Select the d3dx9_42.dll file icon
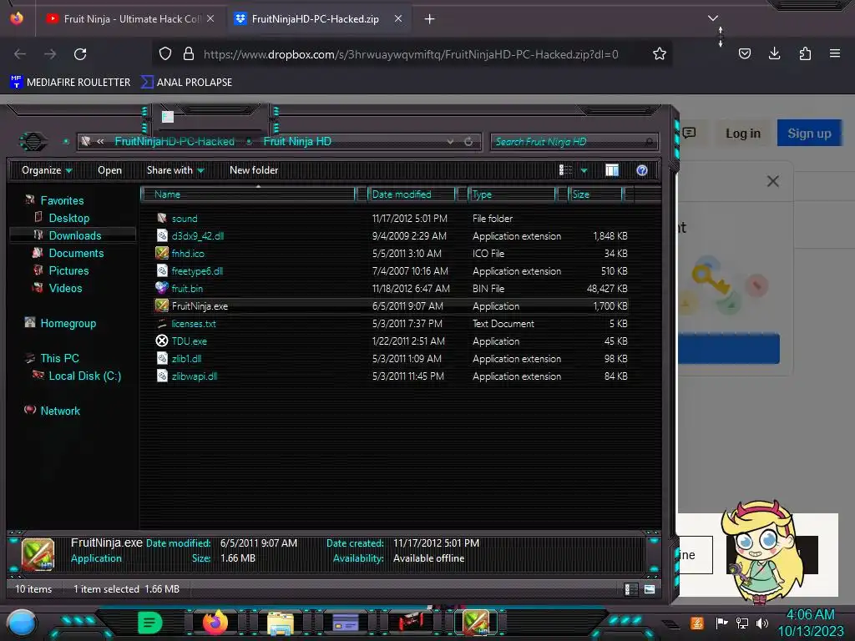855x641 pixels. point(162,236)
